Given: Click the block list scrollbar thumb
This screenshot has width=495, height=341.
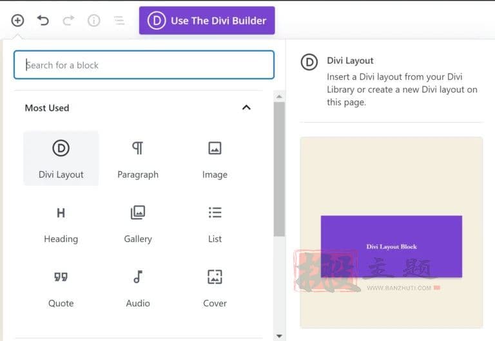Looking at the screenshot, I should coord(279,169).
